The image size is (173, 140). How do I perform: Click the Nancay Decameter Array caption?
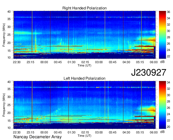(x=37, y=137)
